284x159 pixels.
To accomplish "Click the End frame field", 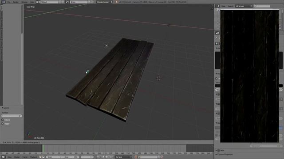I will [x=71, y=157].
